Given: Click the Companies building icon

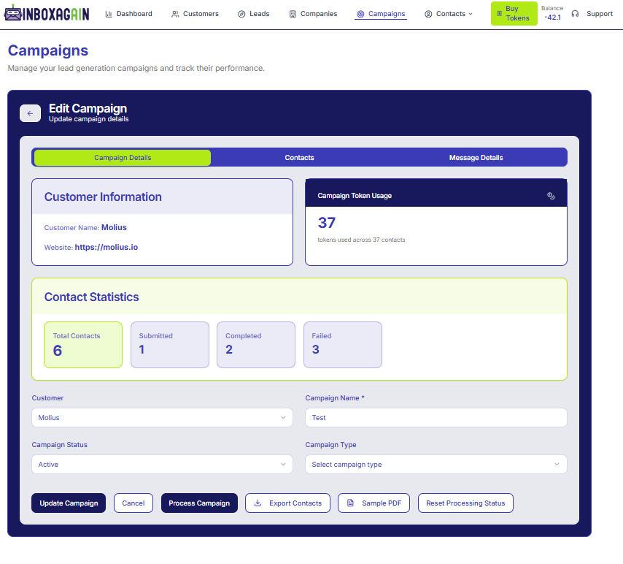Looking at the screenshot, I should [293, 14].
